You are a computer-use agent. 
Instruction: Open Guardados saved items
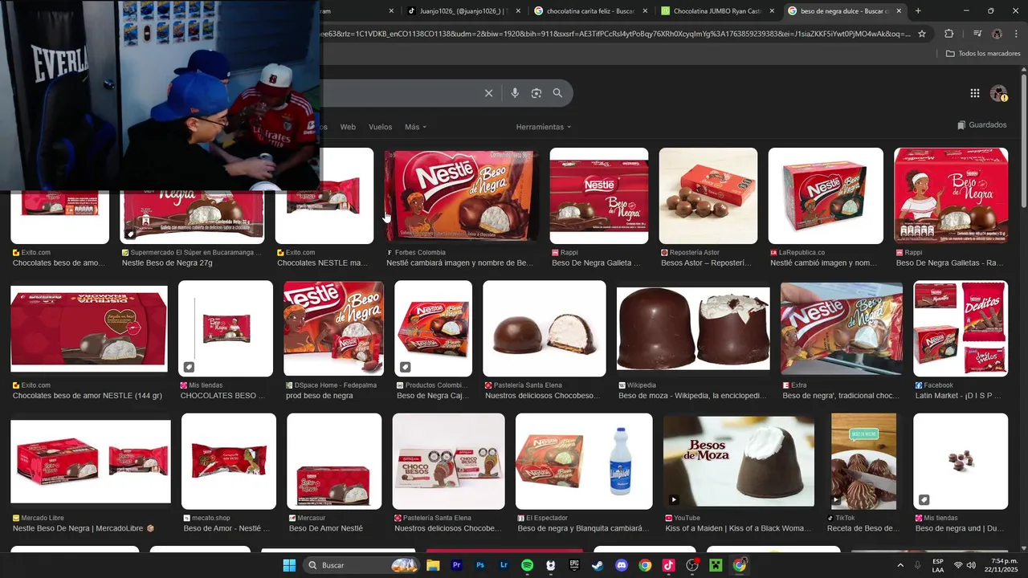(982, 125)
